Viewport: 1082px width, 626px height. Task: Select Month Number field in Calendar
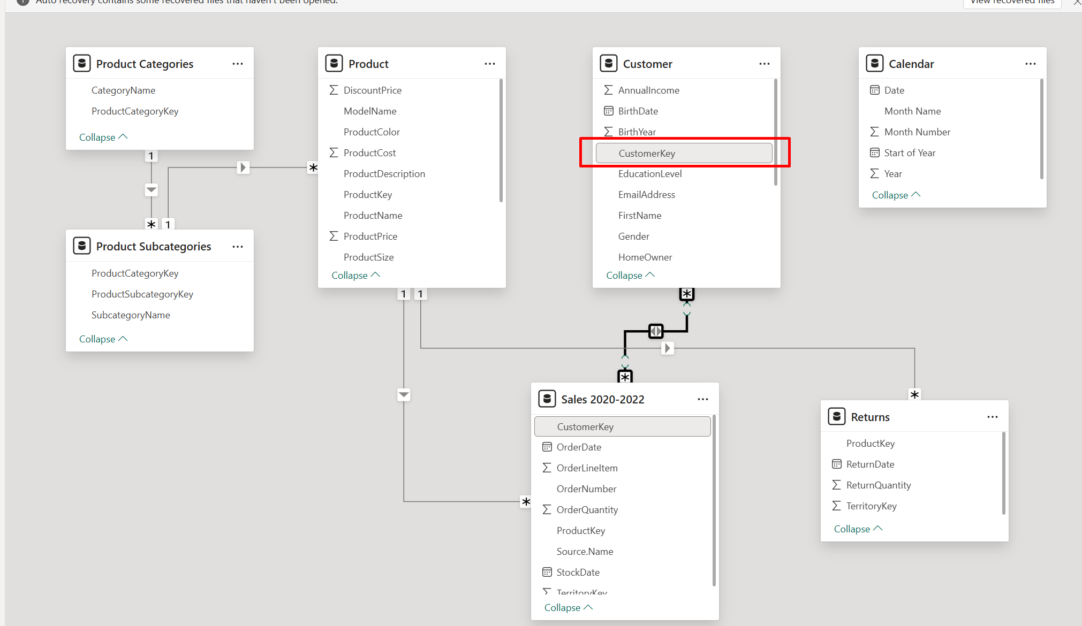click(917, 132)
